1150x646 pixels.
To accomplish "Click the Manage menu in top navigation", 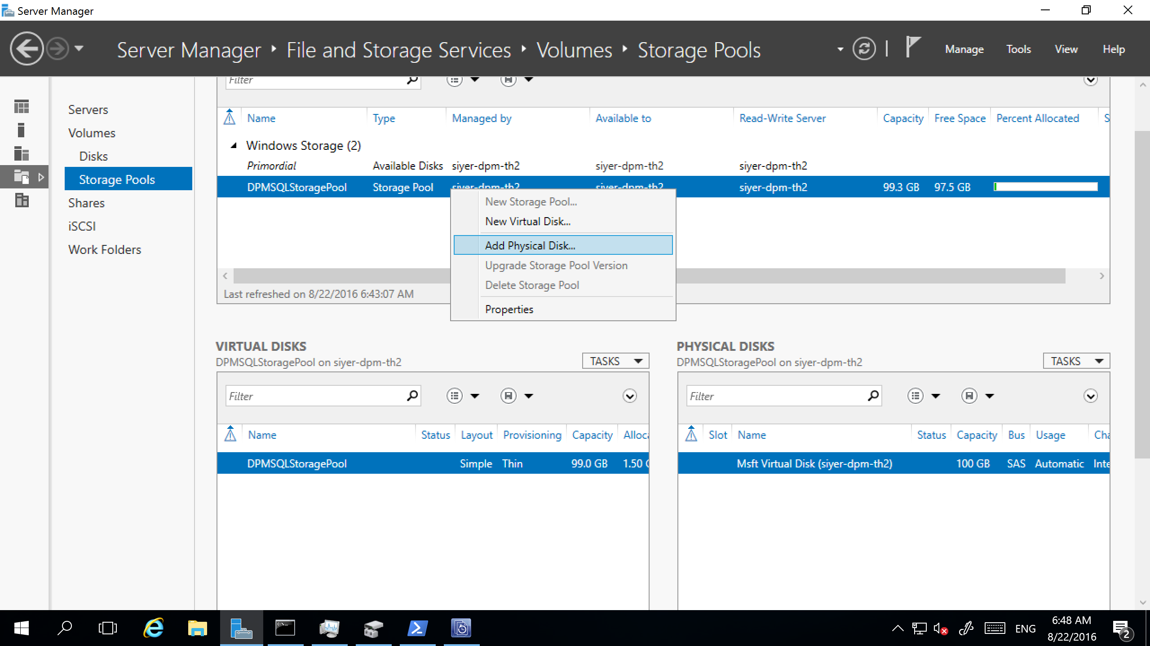I will coord(964,49).
